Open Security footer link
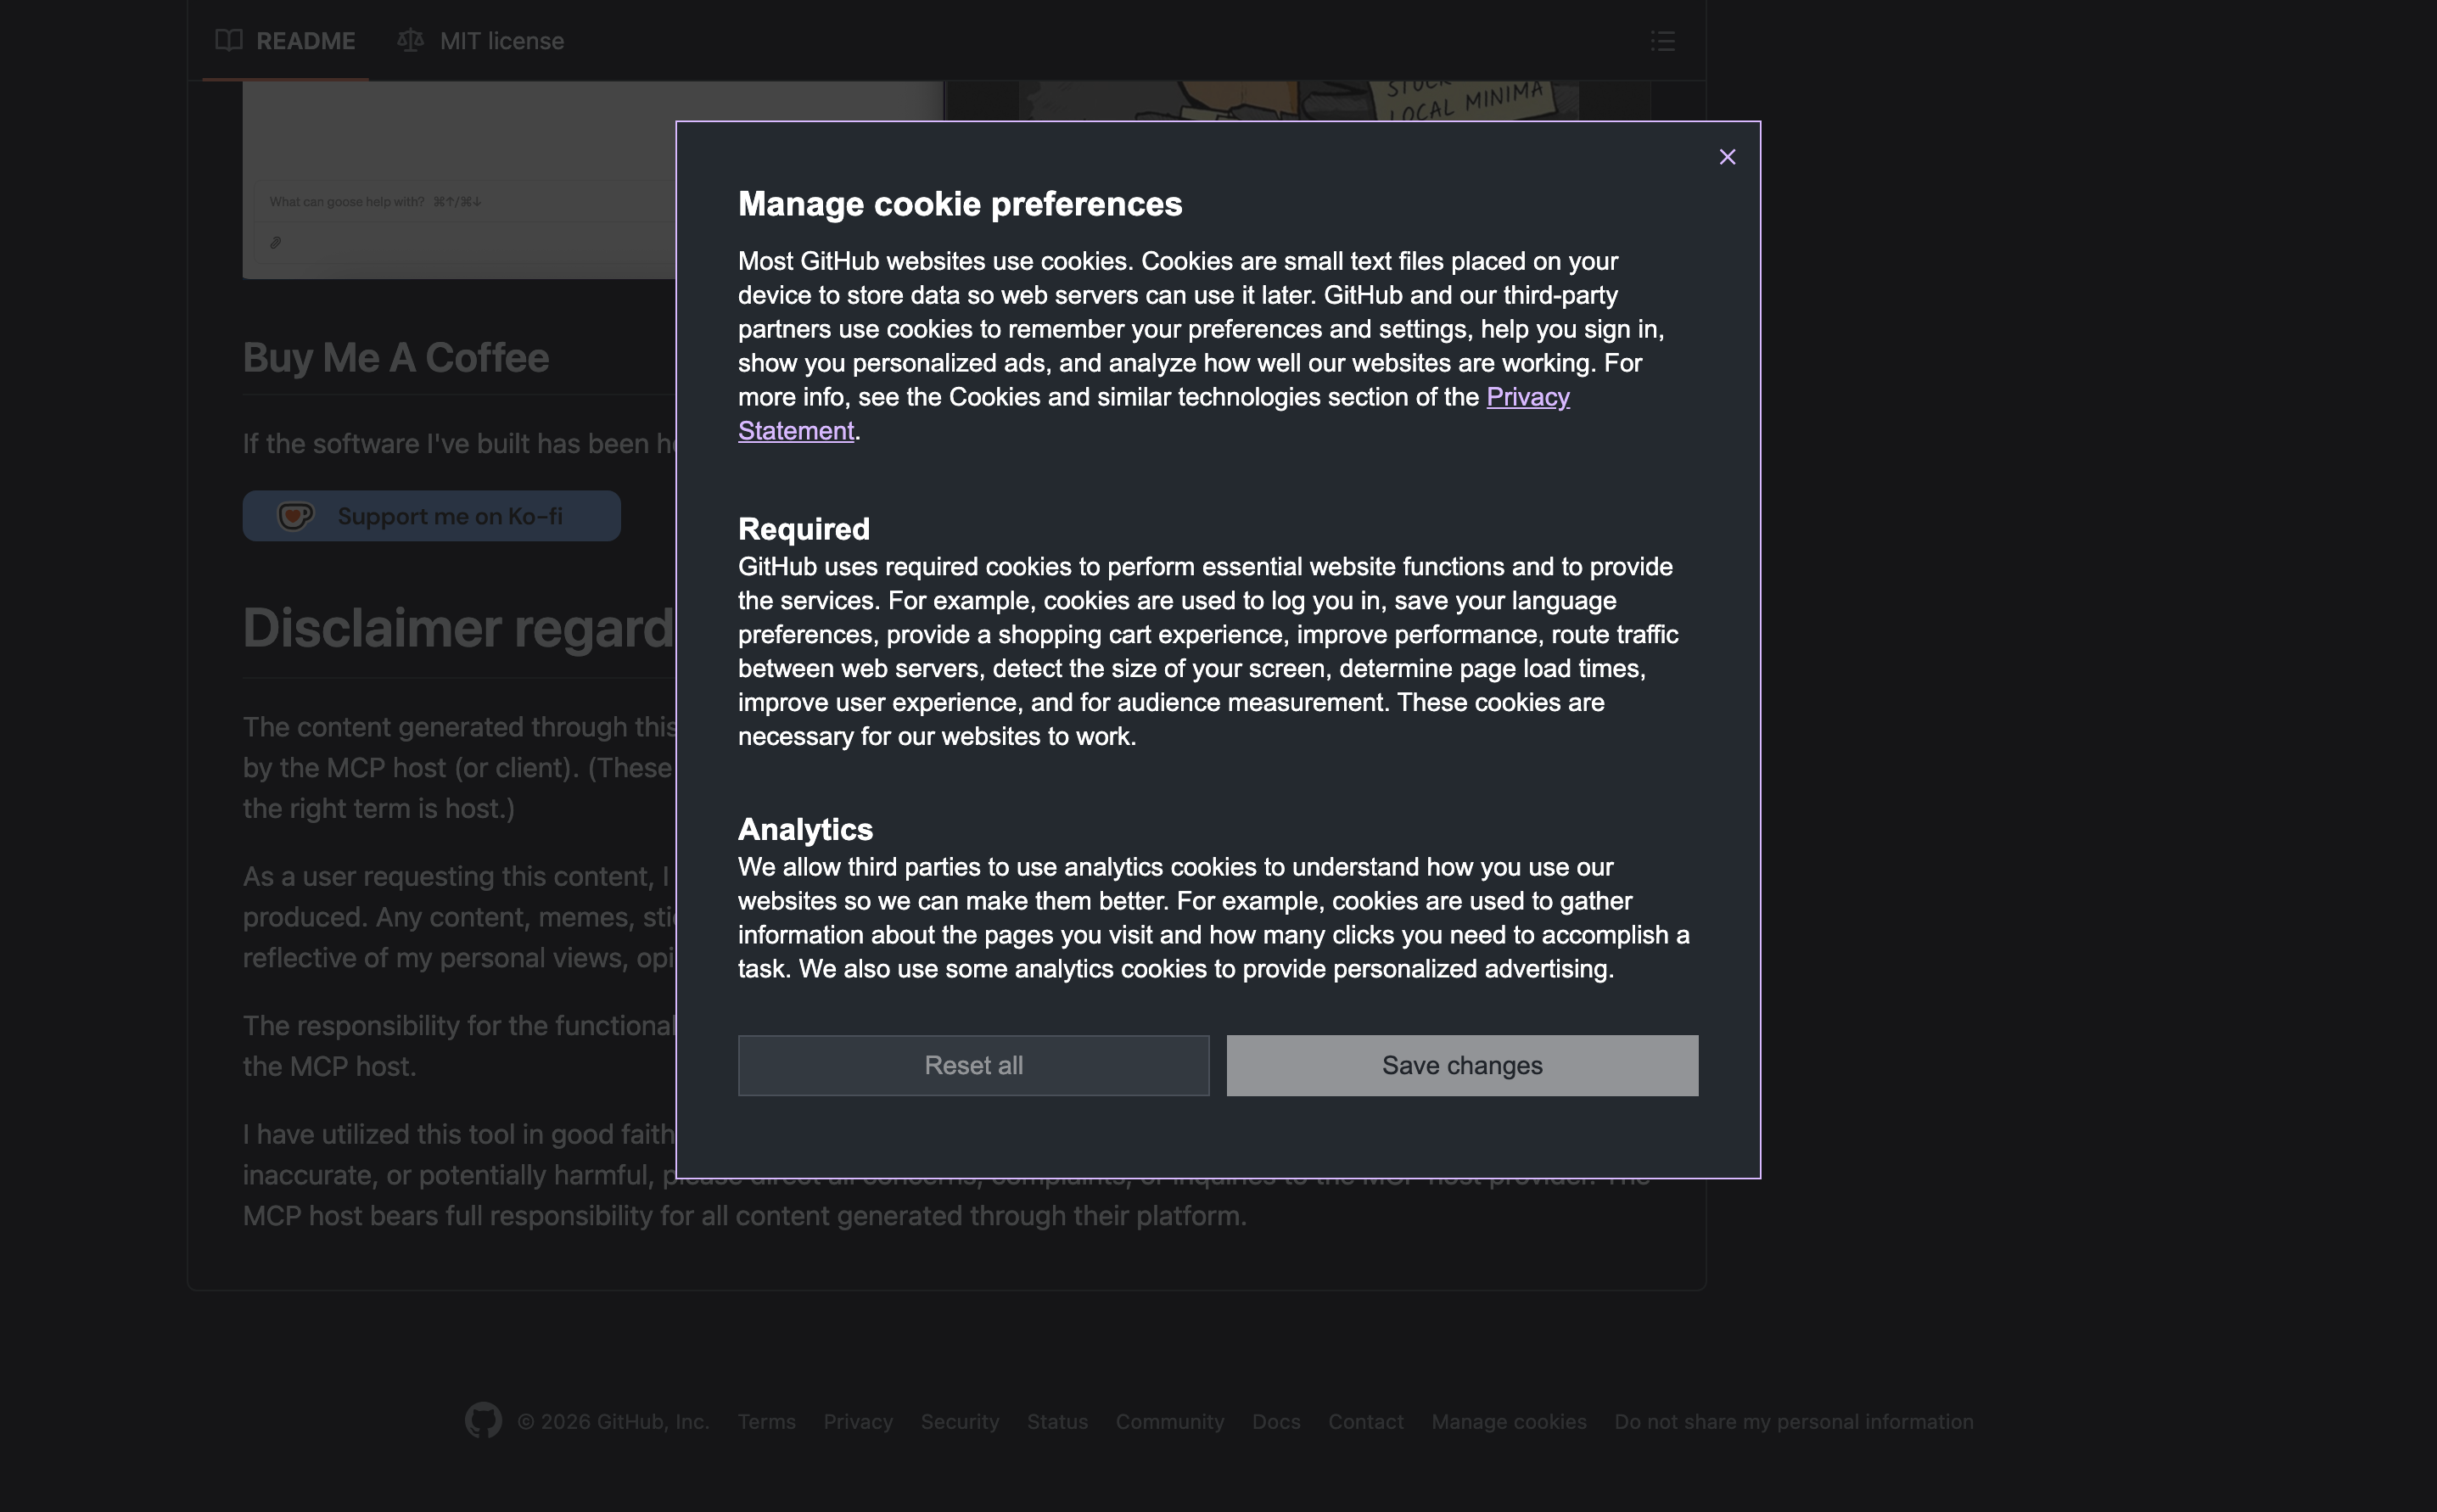 click(959, 1421)
